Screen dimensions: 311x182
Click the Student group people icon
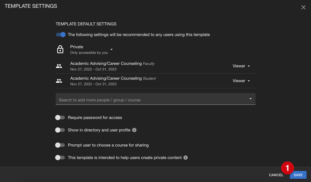59,81
